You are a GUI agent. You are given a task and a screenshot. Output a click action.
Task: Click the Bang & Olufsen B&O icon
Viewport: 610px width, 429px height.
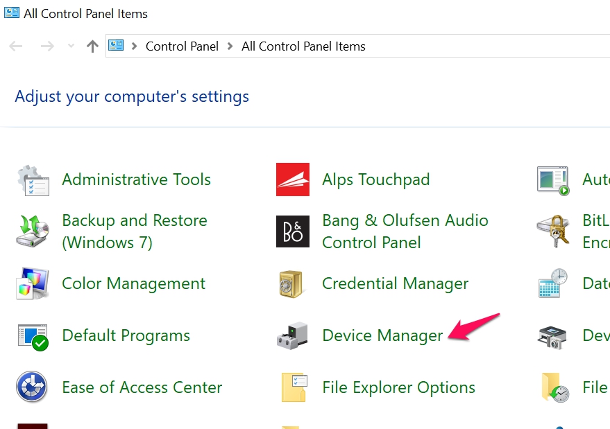293,231
